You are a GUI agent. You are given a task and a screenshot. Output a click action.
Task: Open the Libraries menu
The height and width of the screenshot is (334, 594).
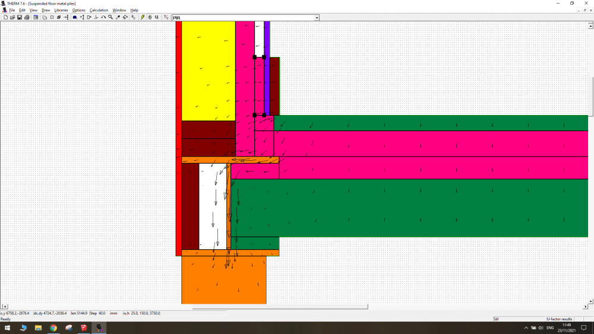[x=61, y=10]
